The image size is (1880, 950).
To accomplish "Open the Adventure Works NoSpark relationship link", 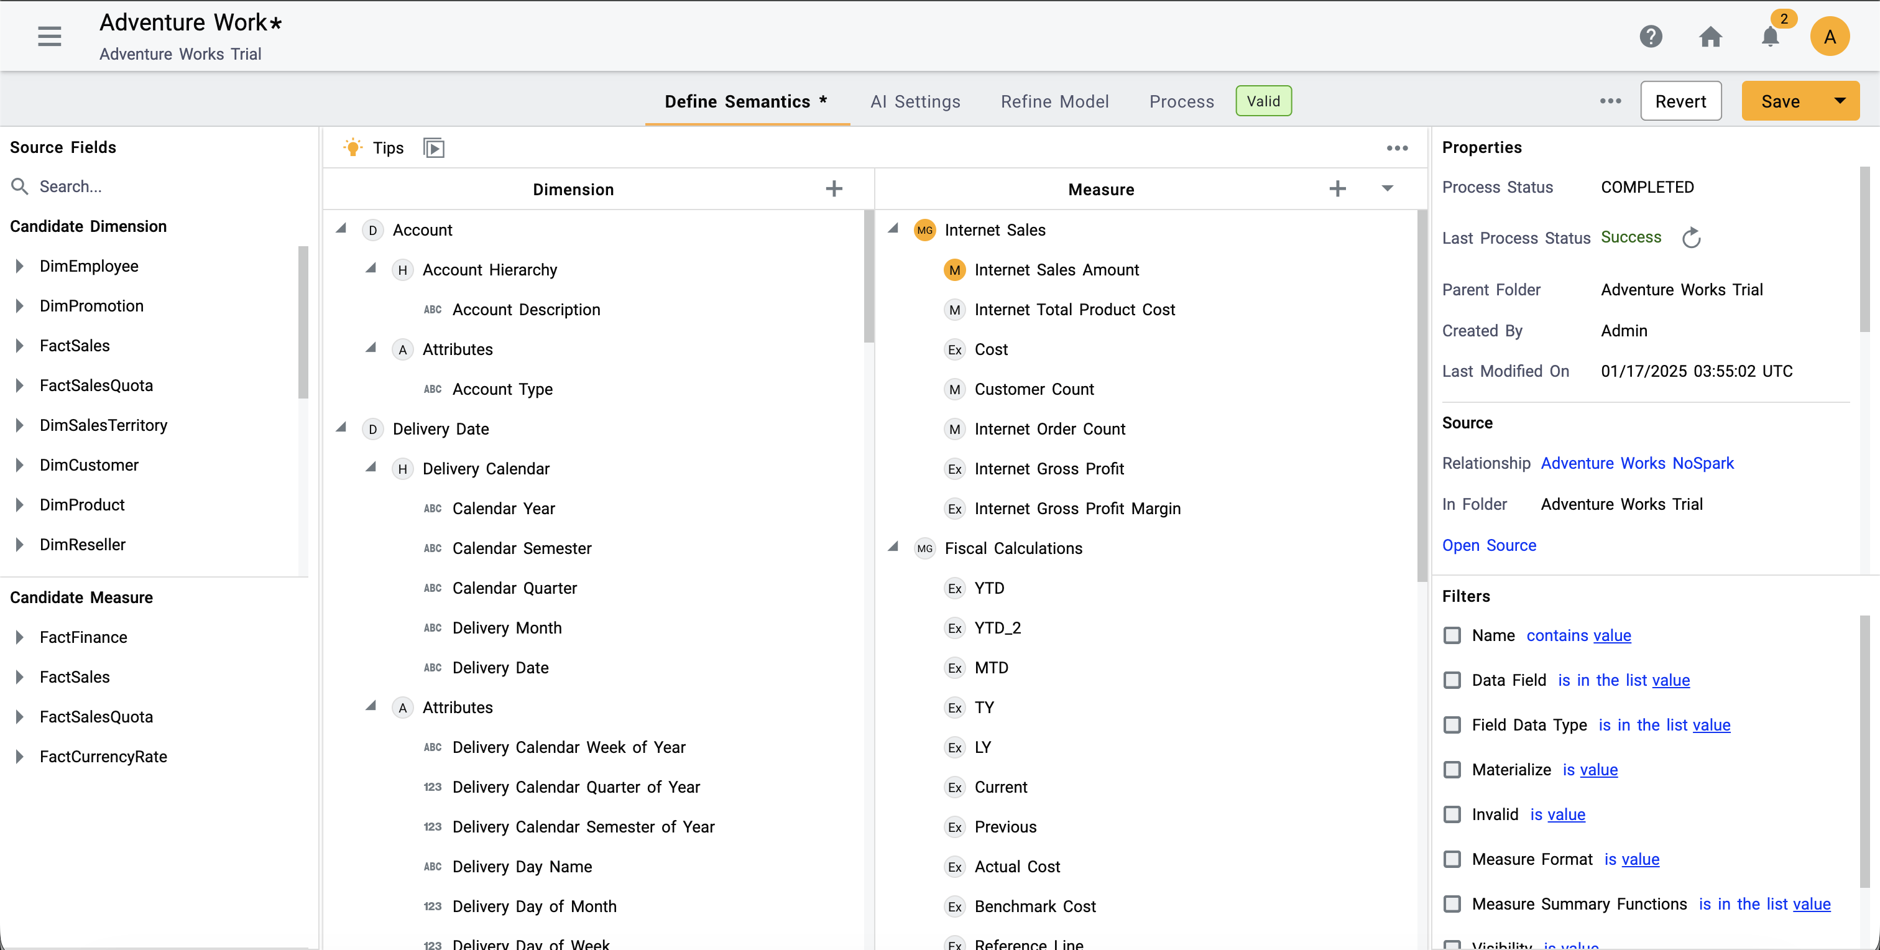I will [1637, 463].
